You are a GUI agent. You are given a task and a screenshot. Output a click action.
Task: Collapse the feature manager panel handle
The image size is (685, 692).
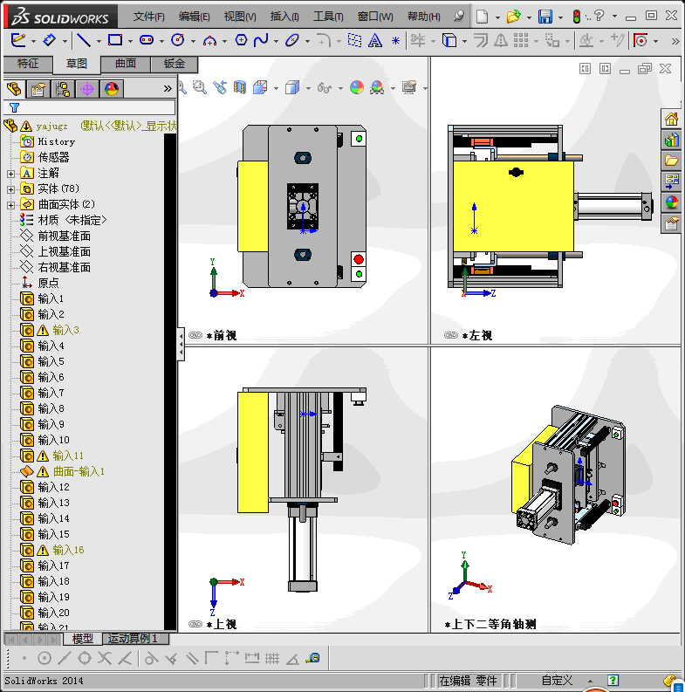(x=181, y=344)
